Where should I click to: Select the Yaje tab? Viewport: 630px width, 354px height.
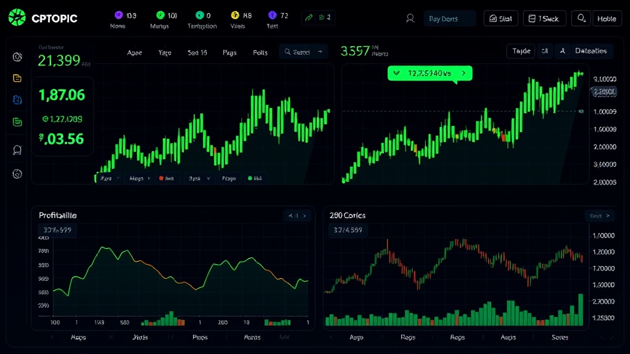[165, 53]
